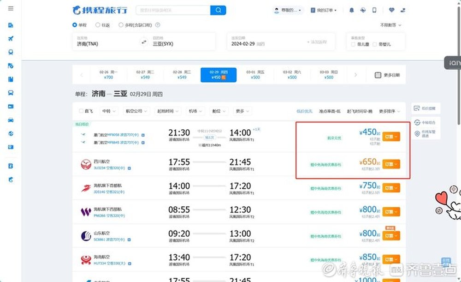Expand the 航空公司 airline filter dropdown
Screen dimensions: 461x282
click(136, 111)
